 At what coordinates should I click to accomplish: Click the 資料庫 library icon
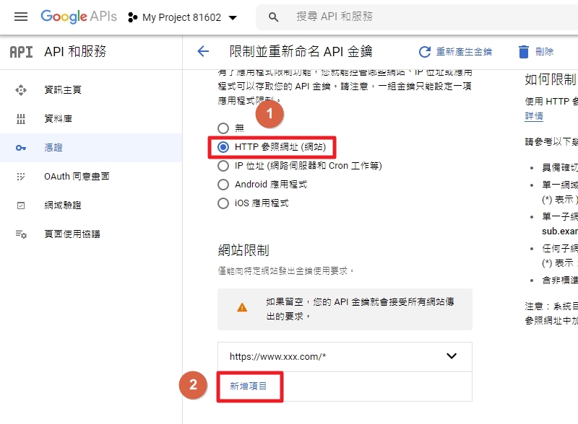pos(21,119)
